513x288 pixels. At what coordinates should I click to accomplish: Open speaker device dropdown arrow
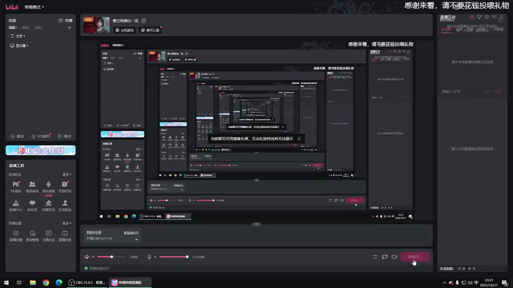coord(93,257)
